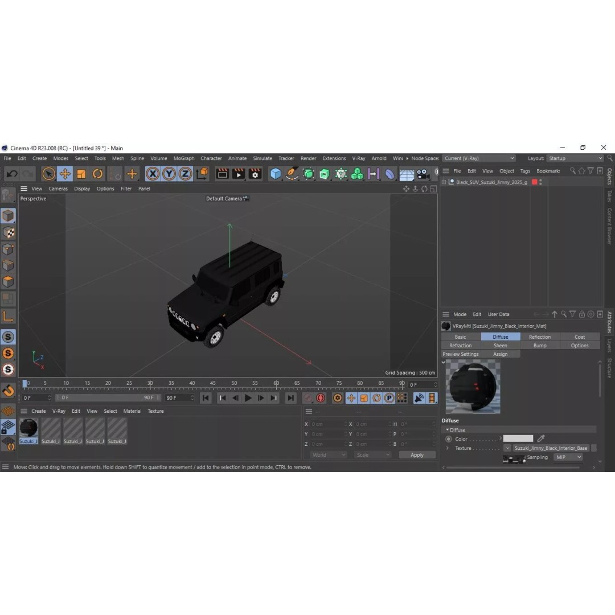Open the Texture dropdown arrow button
Viewport: 615px width, 615px height.
[507, 448]
